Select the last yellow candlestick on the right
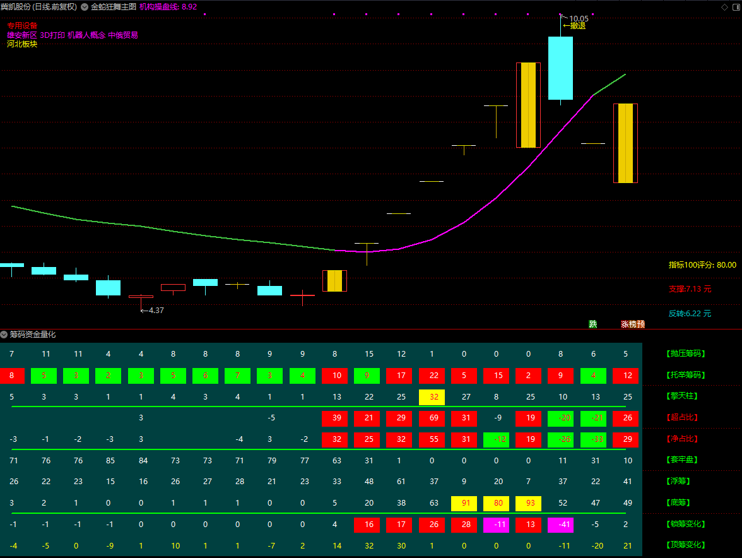 626,143
